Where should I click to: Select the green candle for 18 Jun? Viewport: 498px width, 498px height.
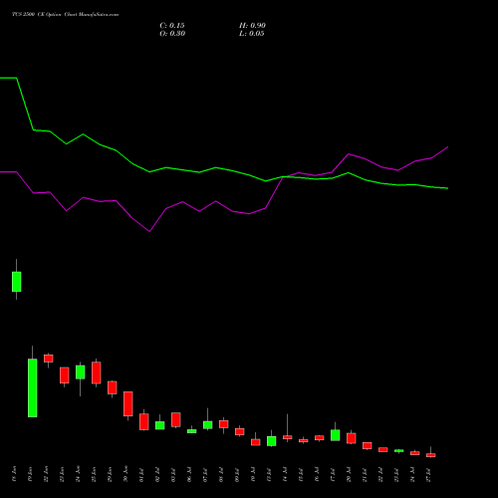point(17,282)
